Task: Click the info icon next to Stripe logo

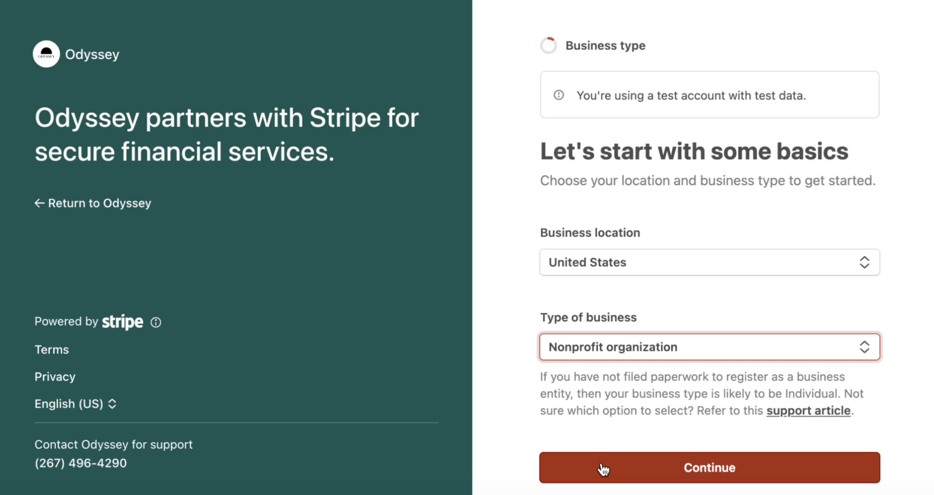Action: [x=156, y=322]
